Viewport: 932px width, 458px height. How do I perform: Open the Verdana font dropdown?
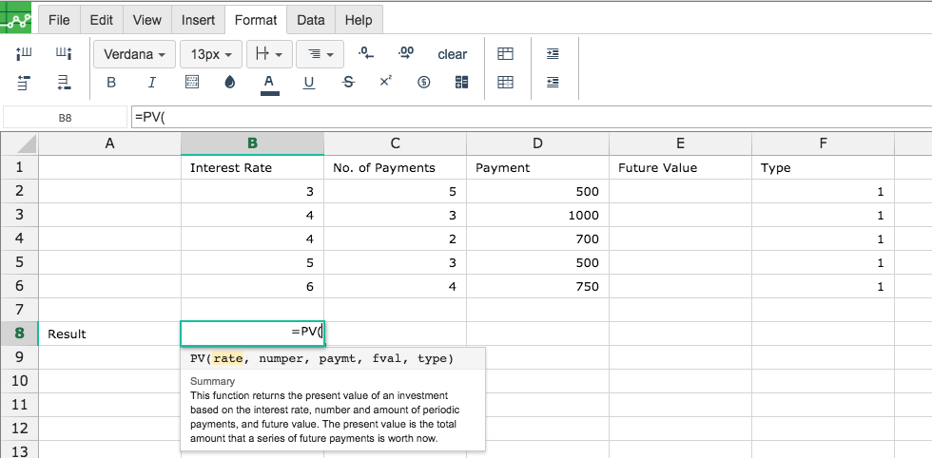pyautogui.click(x=134, y=54)
